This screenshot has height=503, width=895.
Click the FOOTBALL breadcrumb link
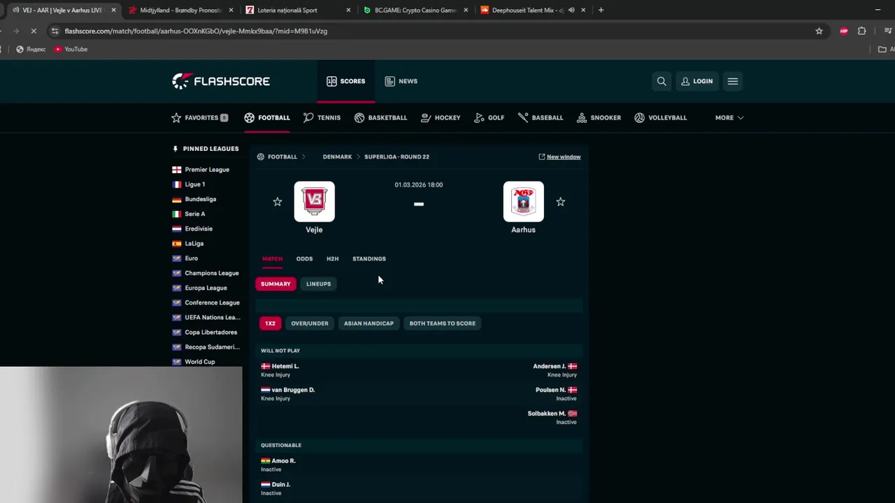pos(282,156)
